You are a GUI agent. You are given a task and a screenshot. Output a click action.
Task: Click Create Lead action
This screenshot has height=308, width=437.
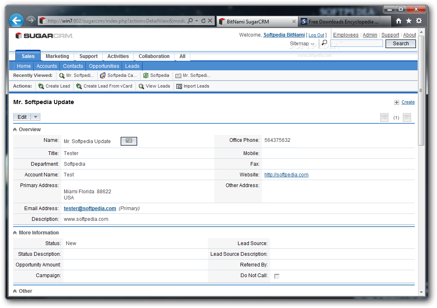click(x=54, y=86)
